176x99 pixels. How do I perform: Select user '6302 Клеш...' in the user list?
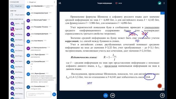click(x=17, y=72)
